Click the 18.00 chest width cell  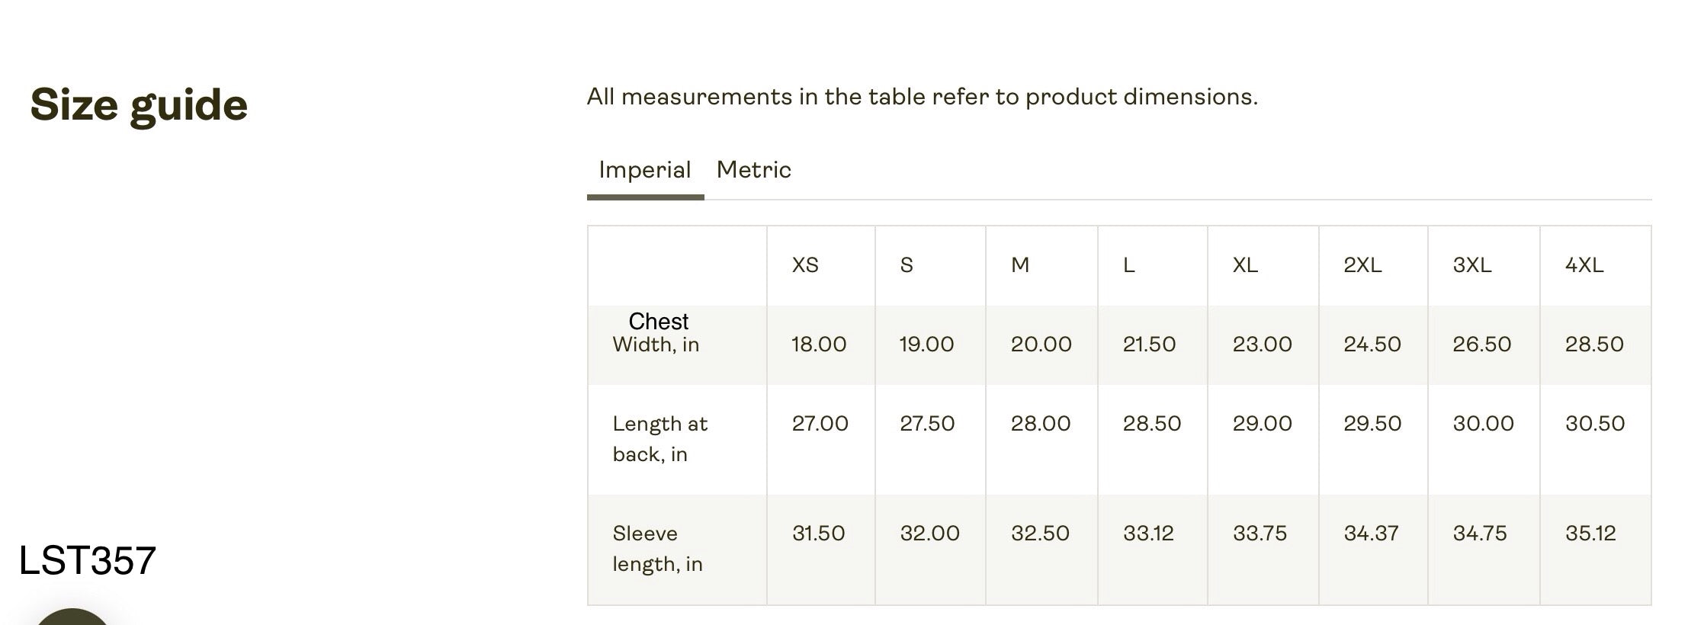point(819,345)
